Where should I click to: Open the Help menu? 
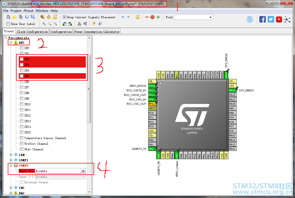[54, 10]
